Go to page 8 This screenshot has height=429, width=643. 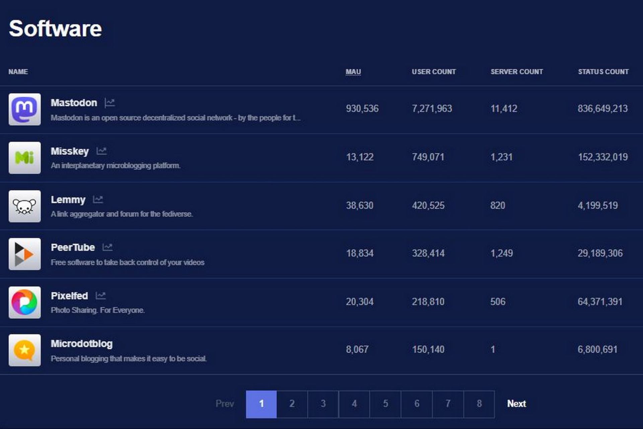tap(479, 404)
